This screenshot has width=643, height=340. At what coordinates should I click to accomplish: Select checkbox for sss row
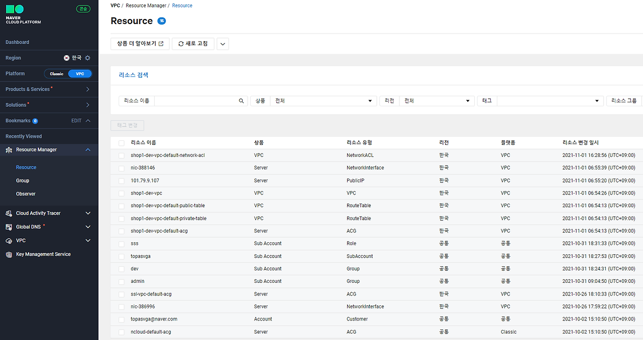(121, 244)
